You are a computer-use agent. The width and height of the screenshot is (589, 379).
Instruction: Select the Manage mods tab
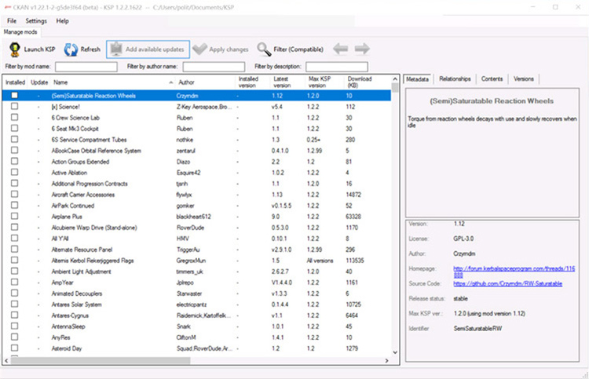(20, 32)
